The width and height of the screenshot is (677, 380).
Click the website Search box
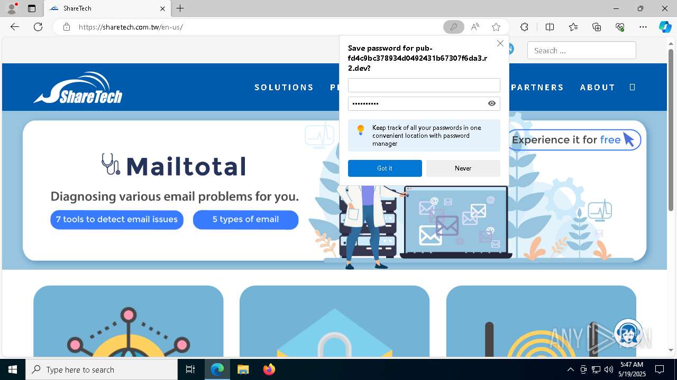[x=581, y=51]
